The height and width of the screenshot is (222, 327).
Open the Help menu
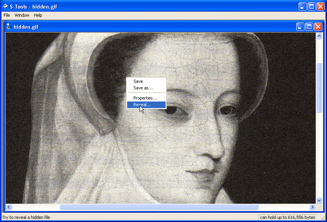(x=38, y=15)
